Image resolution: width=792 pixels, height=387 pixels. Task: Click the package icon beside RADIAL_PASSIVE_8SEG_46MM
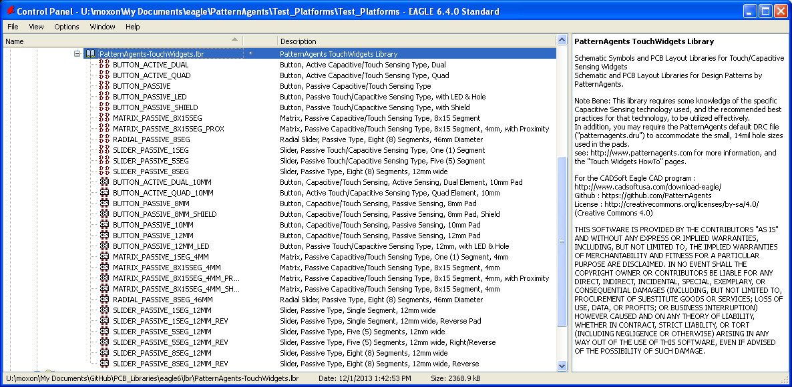pyautogui.click(x=104, y=299)
